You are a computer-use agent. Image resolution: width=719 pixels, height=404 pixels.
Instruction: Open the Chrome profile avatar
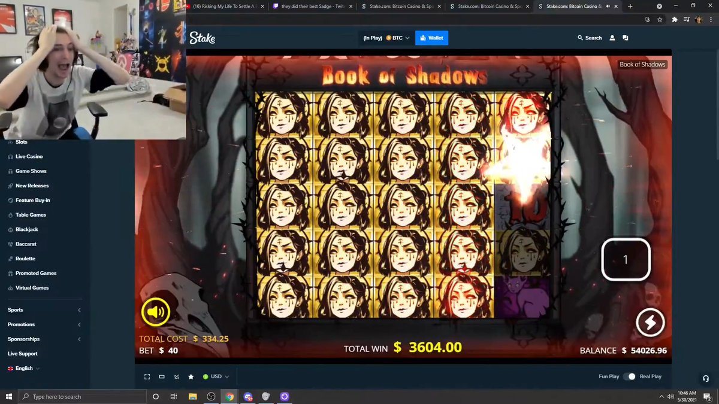[699, 19]
